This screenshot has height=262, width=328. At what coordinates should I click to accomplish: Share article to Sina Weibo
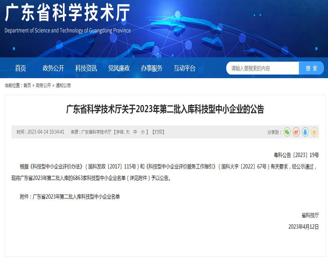tap(296, 132)
